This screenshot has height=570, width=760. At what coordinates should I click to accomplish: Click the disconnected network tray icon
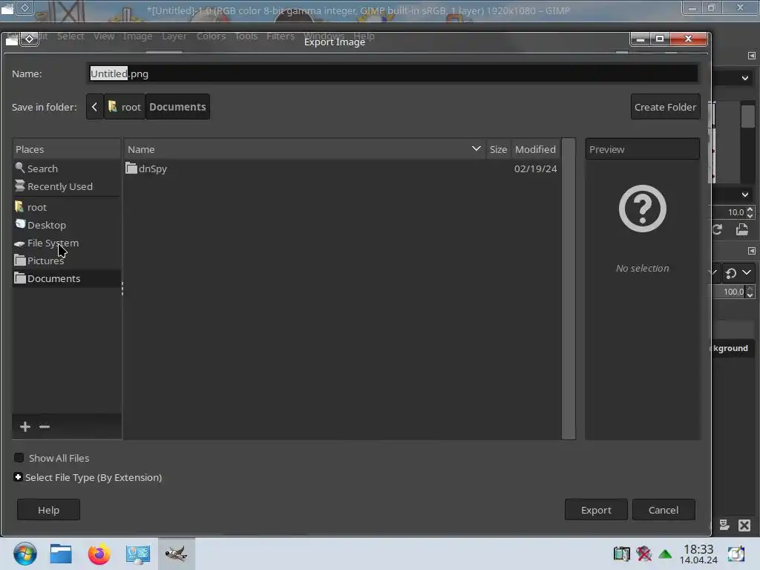(643, 554)
